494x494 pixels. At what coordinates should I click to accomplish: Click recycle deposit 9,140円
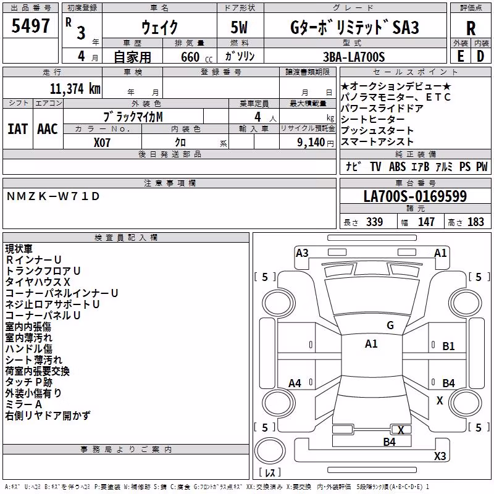[x=316, y=143]
